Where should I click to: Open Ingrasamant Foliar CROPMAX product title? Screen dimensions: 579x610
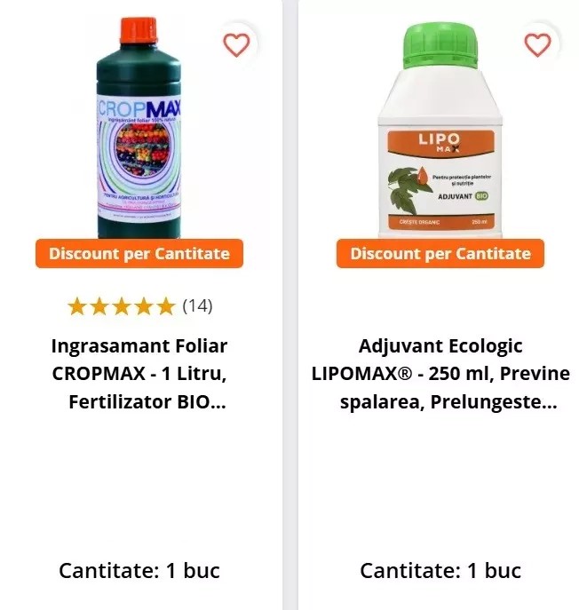[x=139, y=374]
